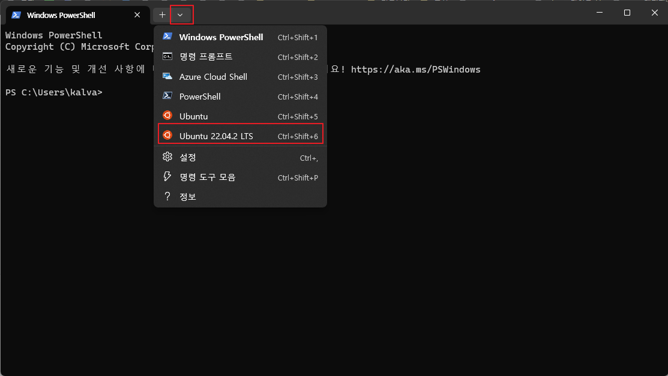This screenshot has width=668, height=376.
Task: Open the https://aka.ms/PSWindows link
Action: point(415,70)
